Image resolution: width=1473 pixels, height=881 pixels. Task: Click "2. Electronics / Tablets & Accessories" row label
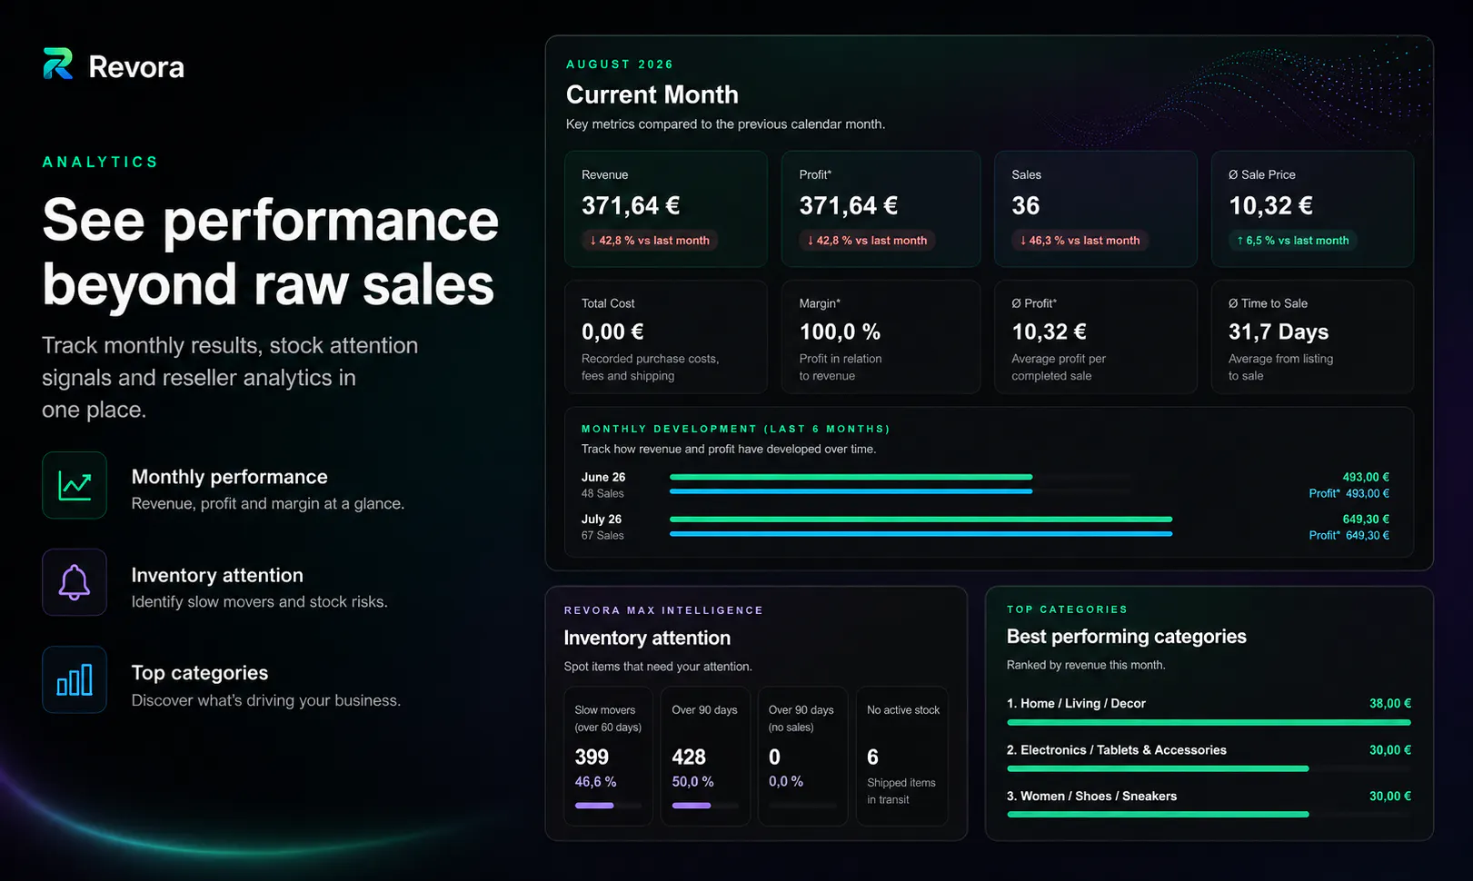(x=1117, y=750)
